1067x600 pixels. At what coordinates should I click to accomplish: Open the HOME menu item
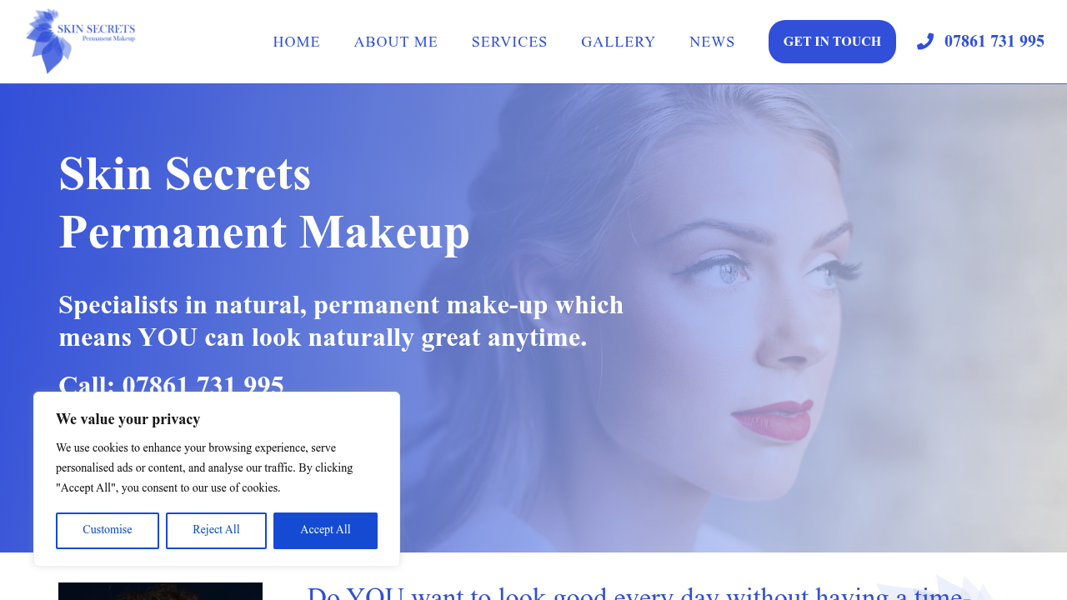(296, 42)
